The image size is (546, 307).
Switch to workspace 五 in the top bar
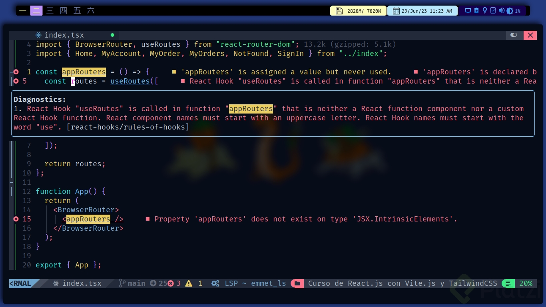[77, 11]
